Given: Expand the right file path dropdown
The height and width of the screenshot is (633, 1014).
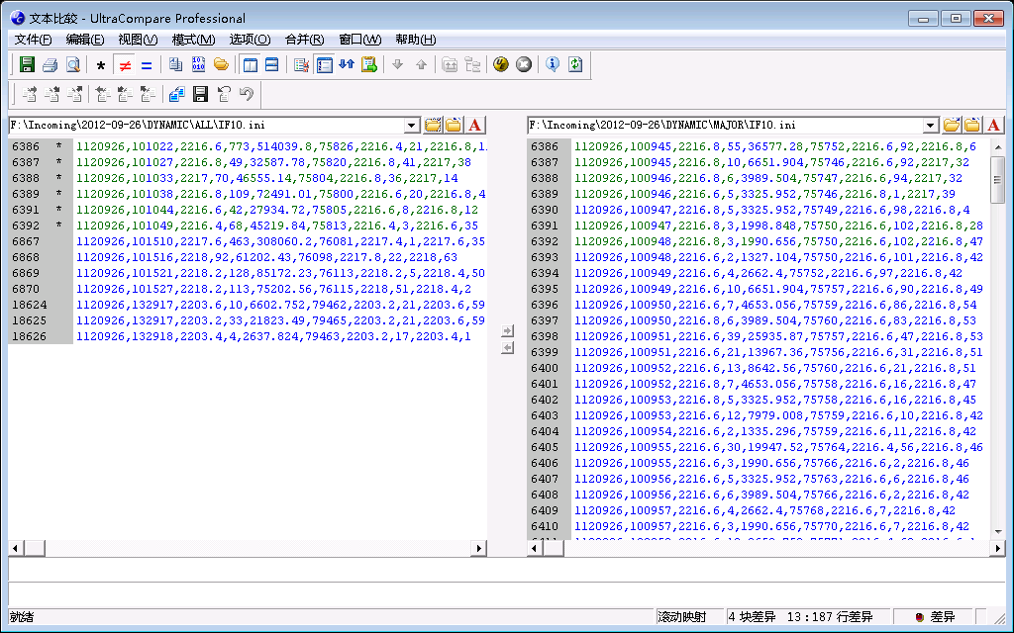Looking at the screenshot, I should [x=931, y=126].
